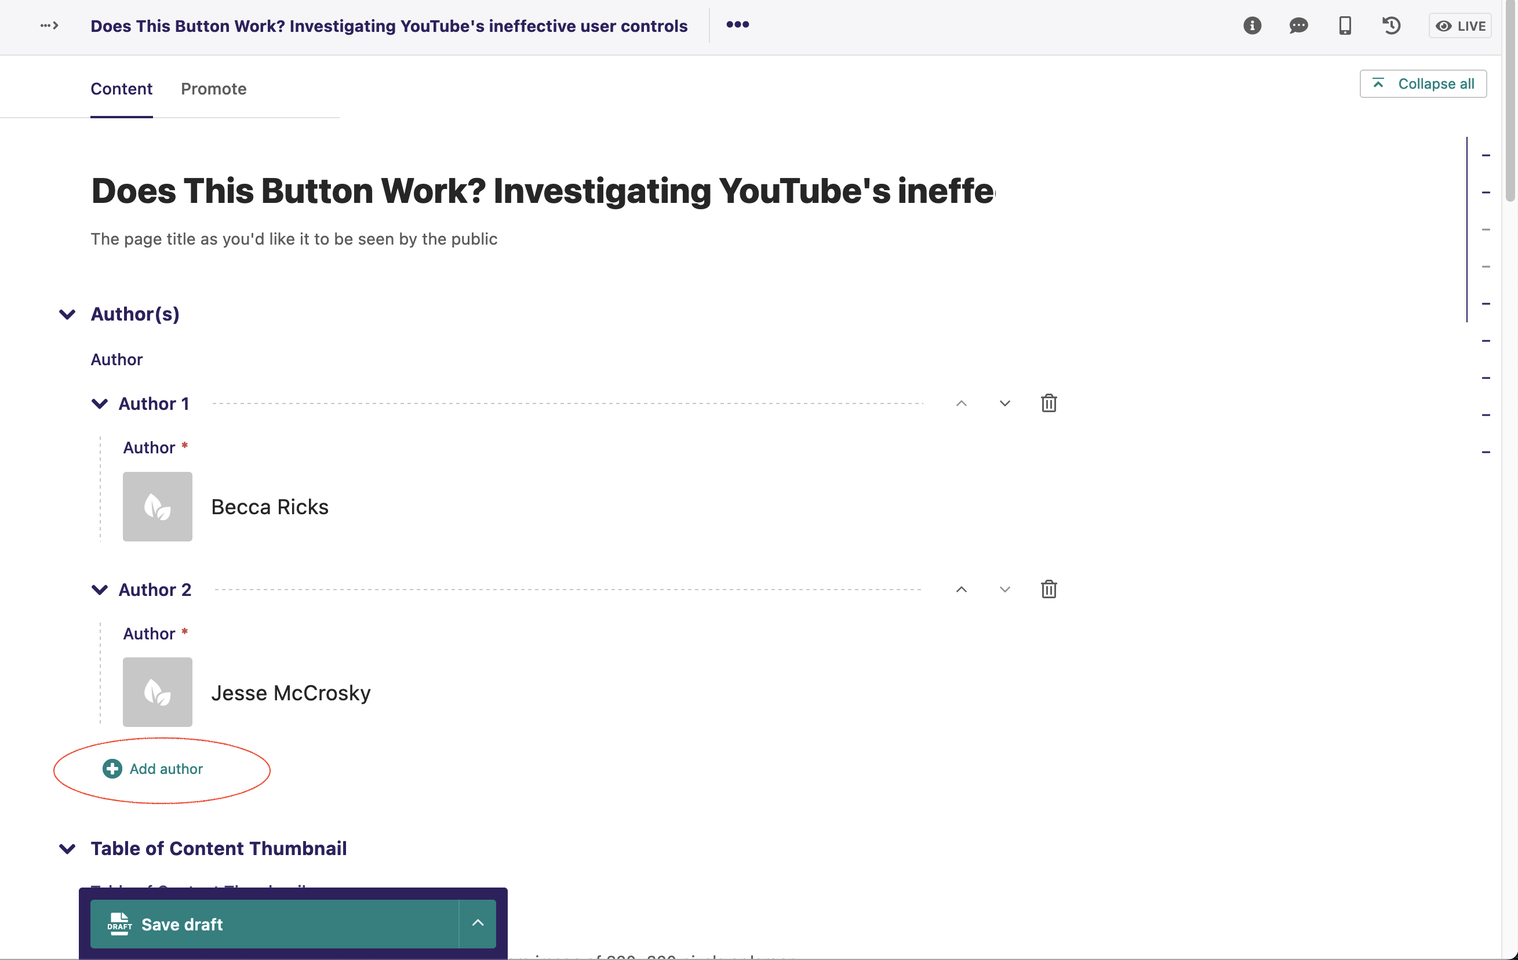The image size is (1518, 960).
Task: Switch to the Promote tab
Action: pyautogui.click(x=212, y=89)
